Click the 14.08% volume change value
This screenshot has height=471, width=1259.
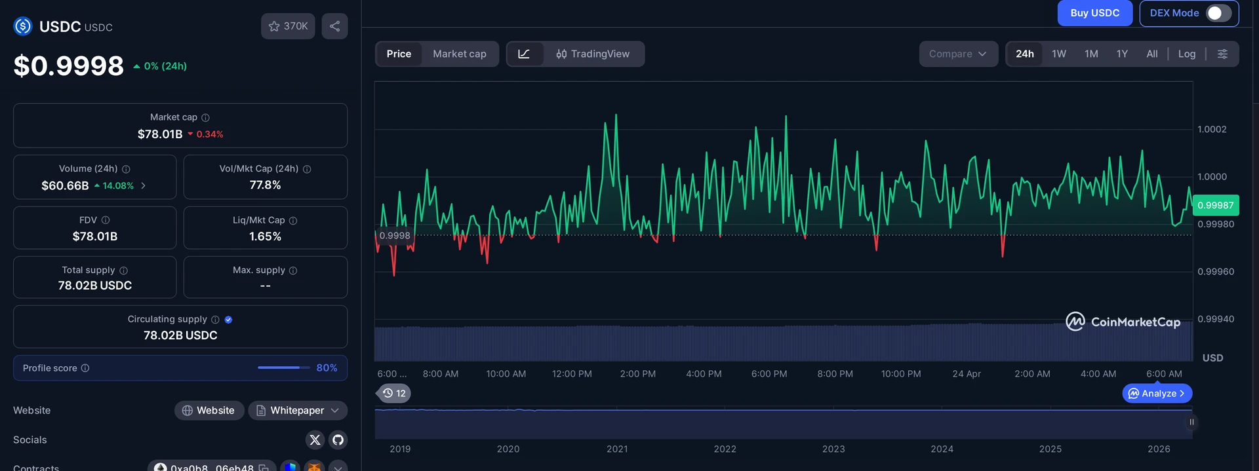[x=118, y=186]
